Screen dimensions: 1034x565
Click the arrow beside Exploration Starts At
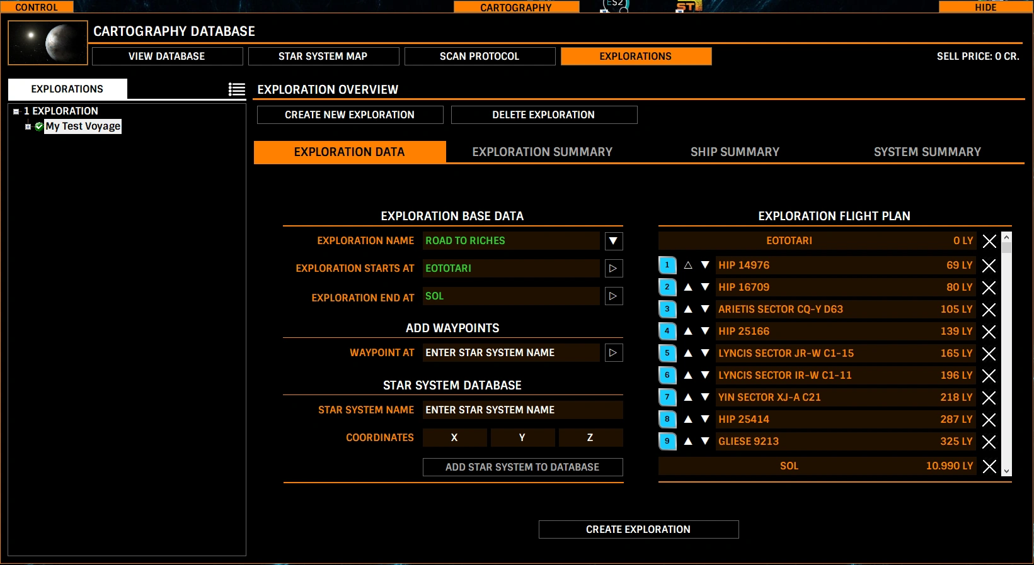point(614,269)
